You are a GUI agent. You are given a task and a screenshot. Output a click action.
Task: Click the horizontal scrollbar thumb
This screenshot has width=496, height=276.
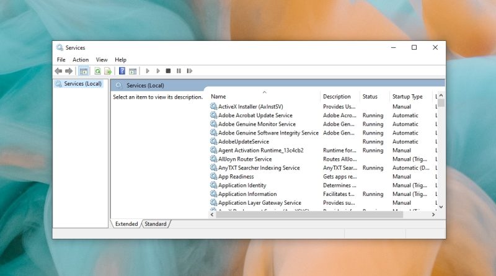(309, 215)
